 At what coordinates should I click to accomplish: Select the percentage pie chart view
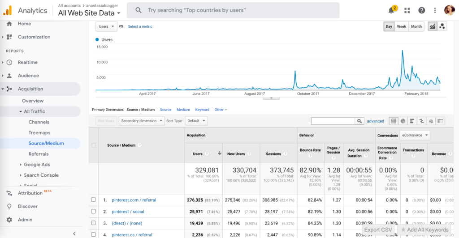click(403, 121)
